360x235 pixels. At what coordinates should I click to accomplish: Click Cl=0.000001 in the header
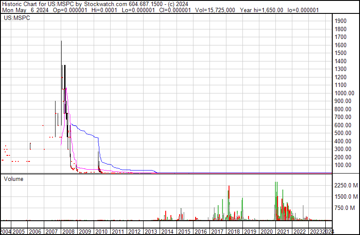(x=175, y=10)
